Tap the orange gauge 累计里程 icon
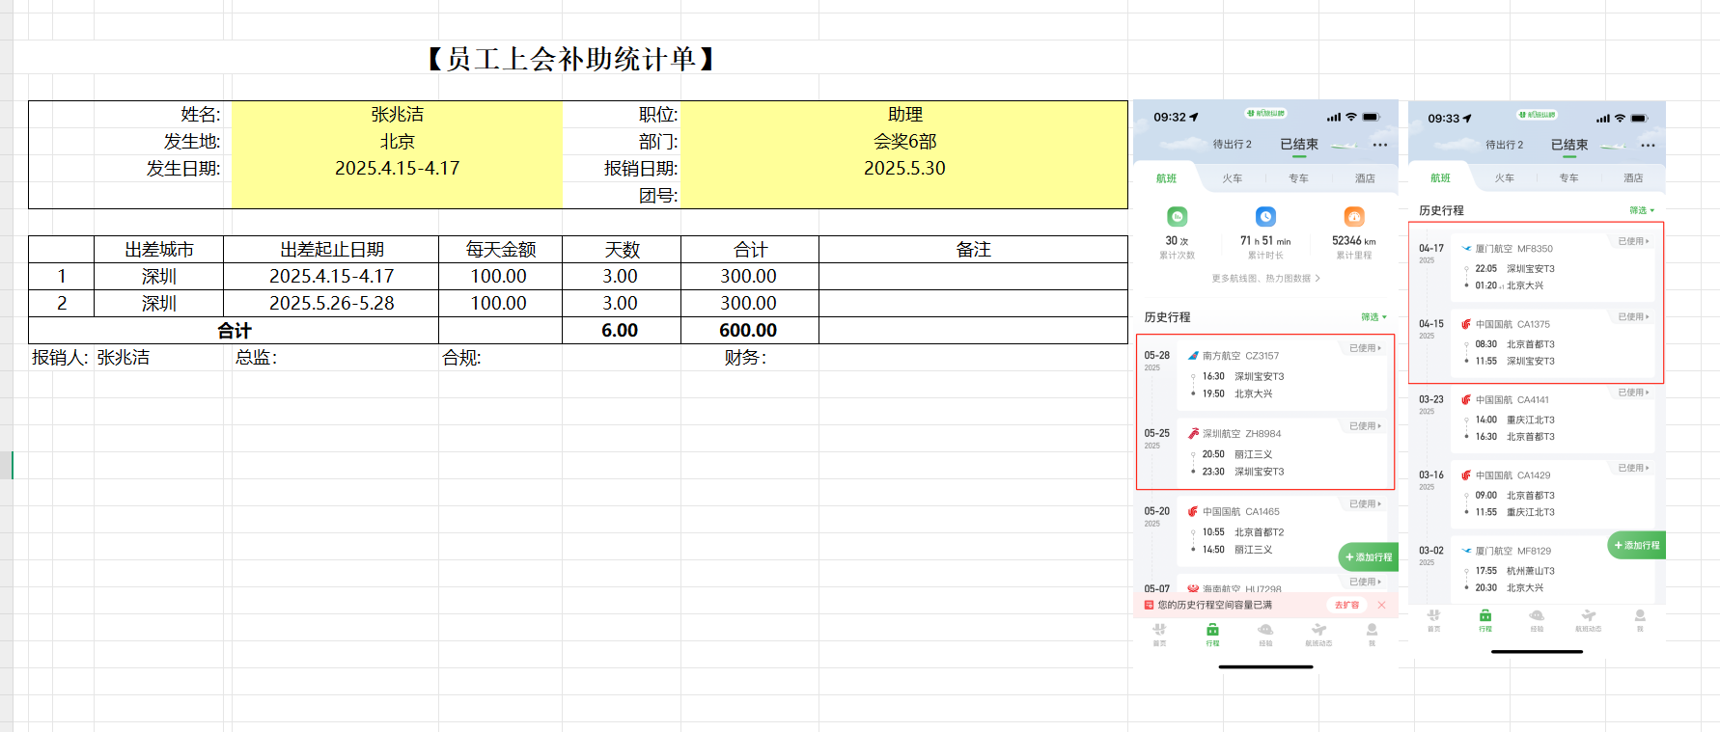 click(1354, 217)
